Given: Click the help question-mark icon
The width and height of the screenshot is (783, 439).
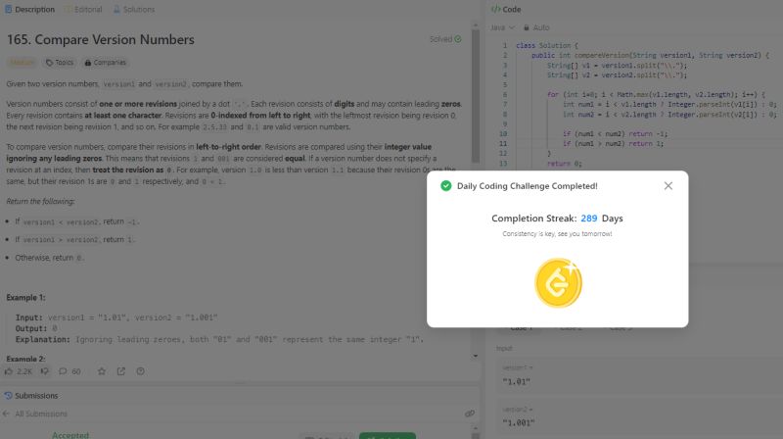Looking at the screenshot, I should pyautogui.click(x=140, y=371).
